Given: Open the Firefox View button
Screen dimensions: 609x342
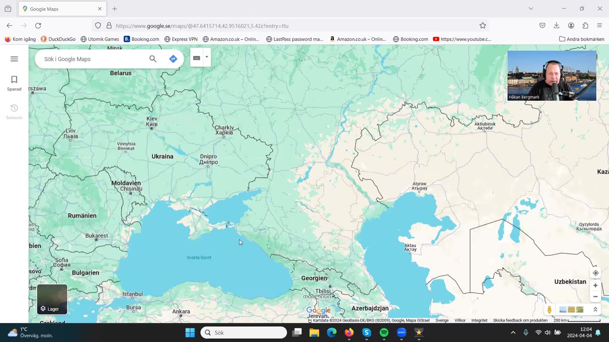Looking at the screenshot, I should click(x=8, y=9).
